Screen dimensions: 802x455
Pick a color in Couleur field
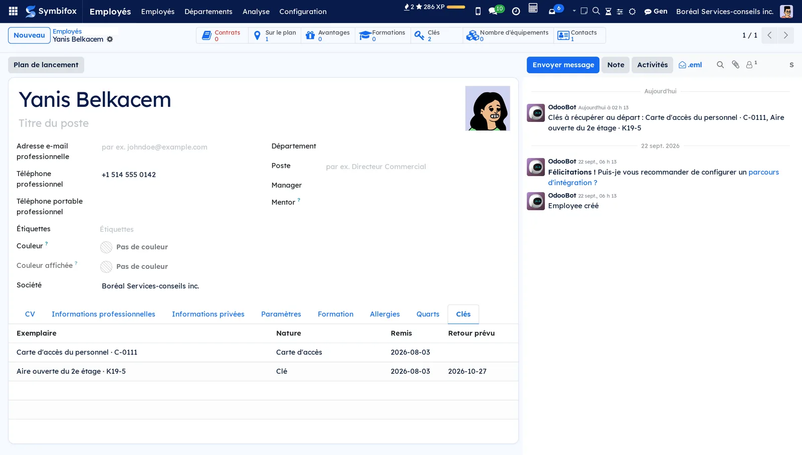point(106,247)
